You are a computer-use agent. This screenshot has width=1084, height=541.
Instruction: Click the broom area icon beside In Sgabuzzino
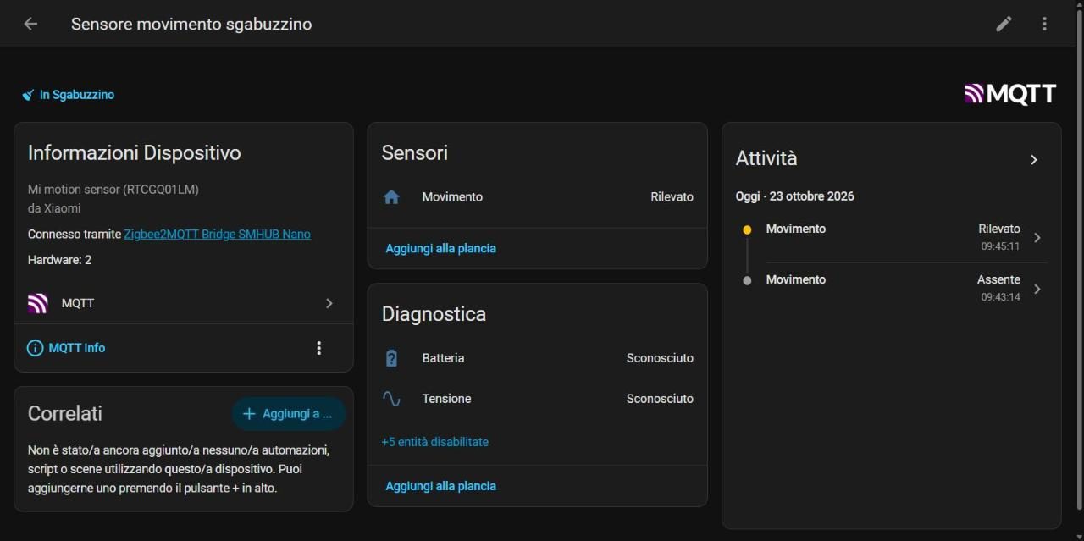click(28, 95)
